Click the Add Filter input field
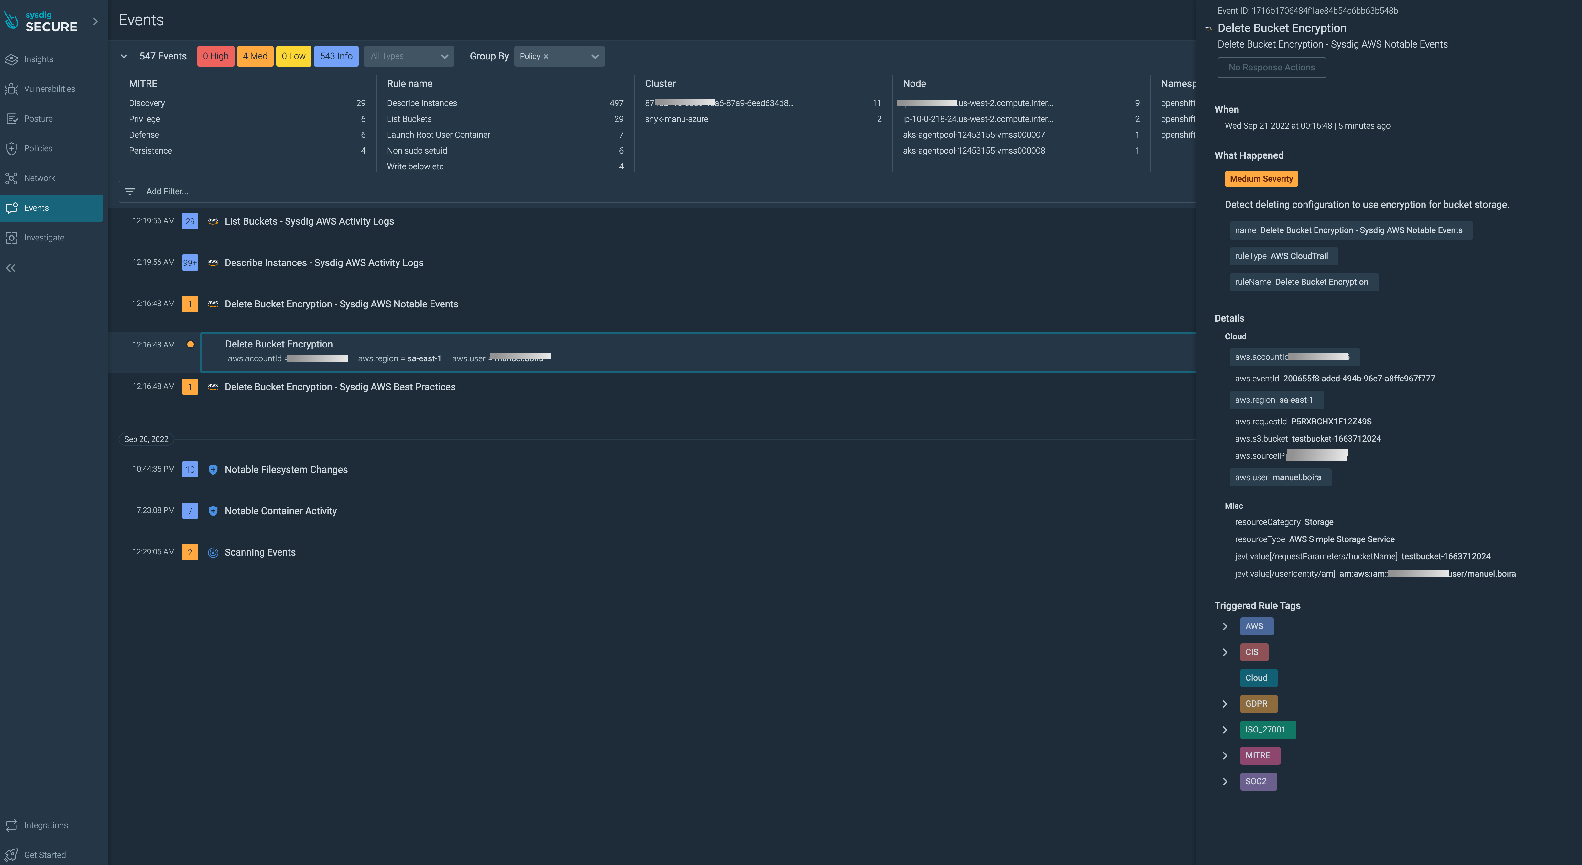The height and width of the screenshot is (865, 1582). click(x=657, y=192)
